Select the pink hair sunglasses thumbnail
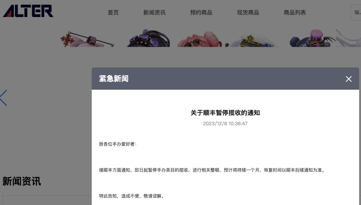Image resolution: width=361 pixels, height=205 pixels. coord(199,39)
